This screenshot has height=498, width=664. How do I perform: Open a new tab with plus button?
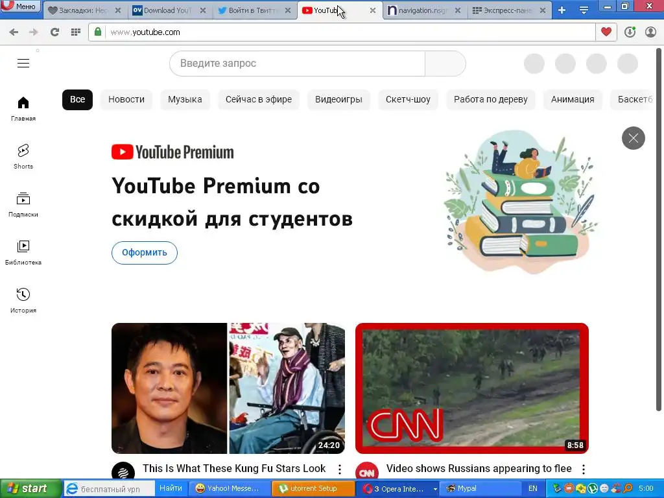562,10
